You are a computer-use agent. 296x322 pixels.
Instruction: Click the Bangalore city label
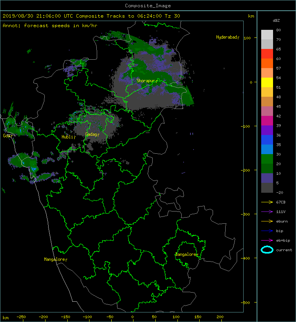(186, 254)
